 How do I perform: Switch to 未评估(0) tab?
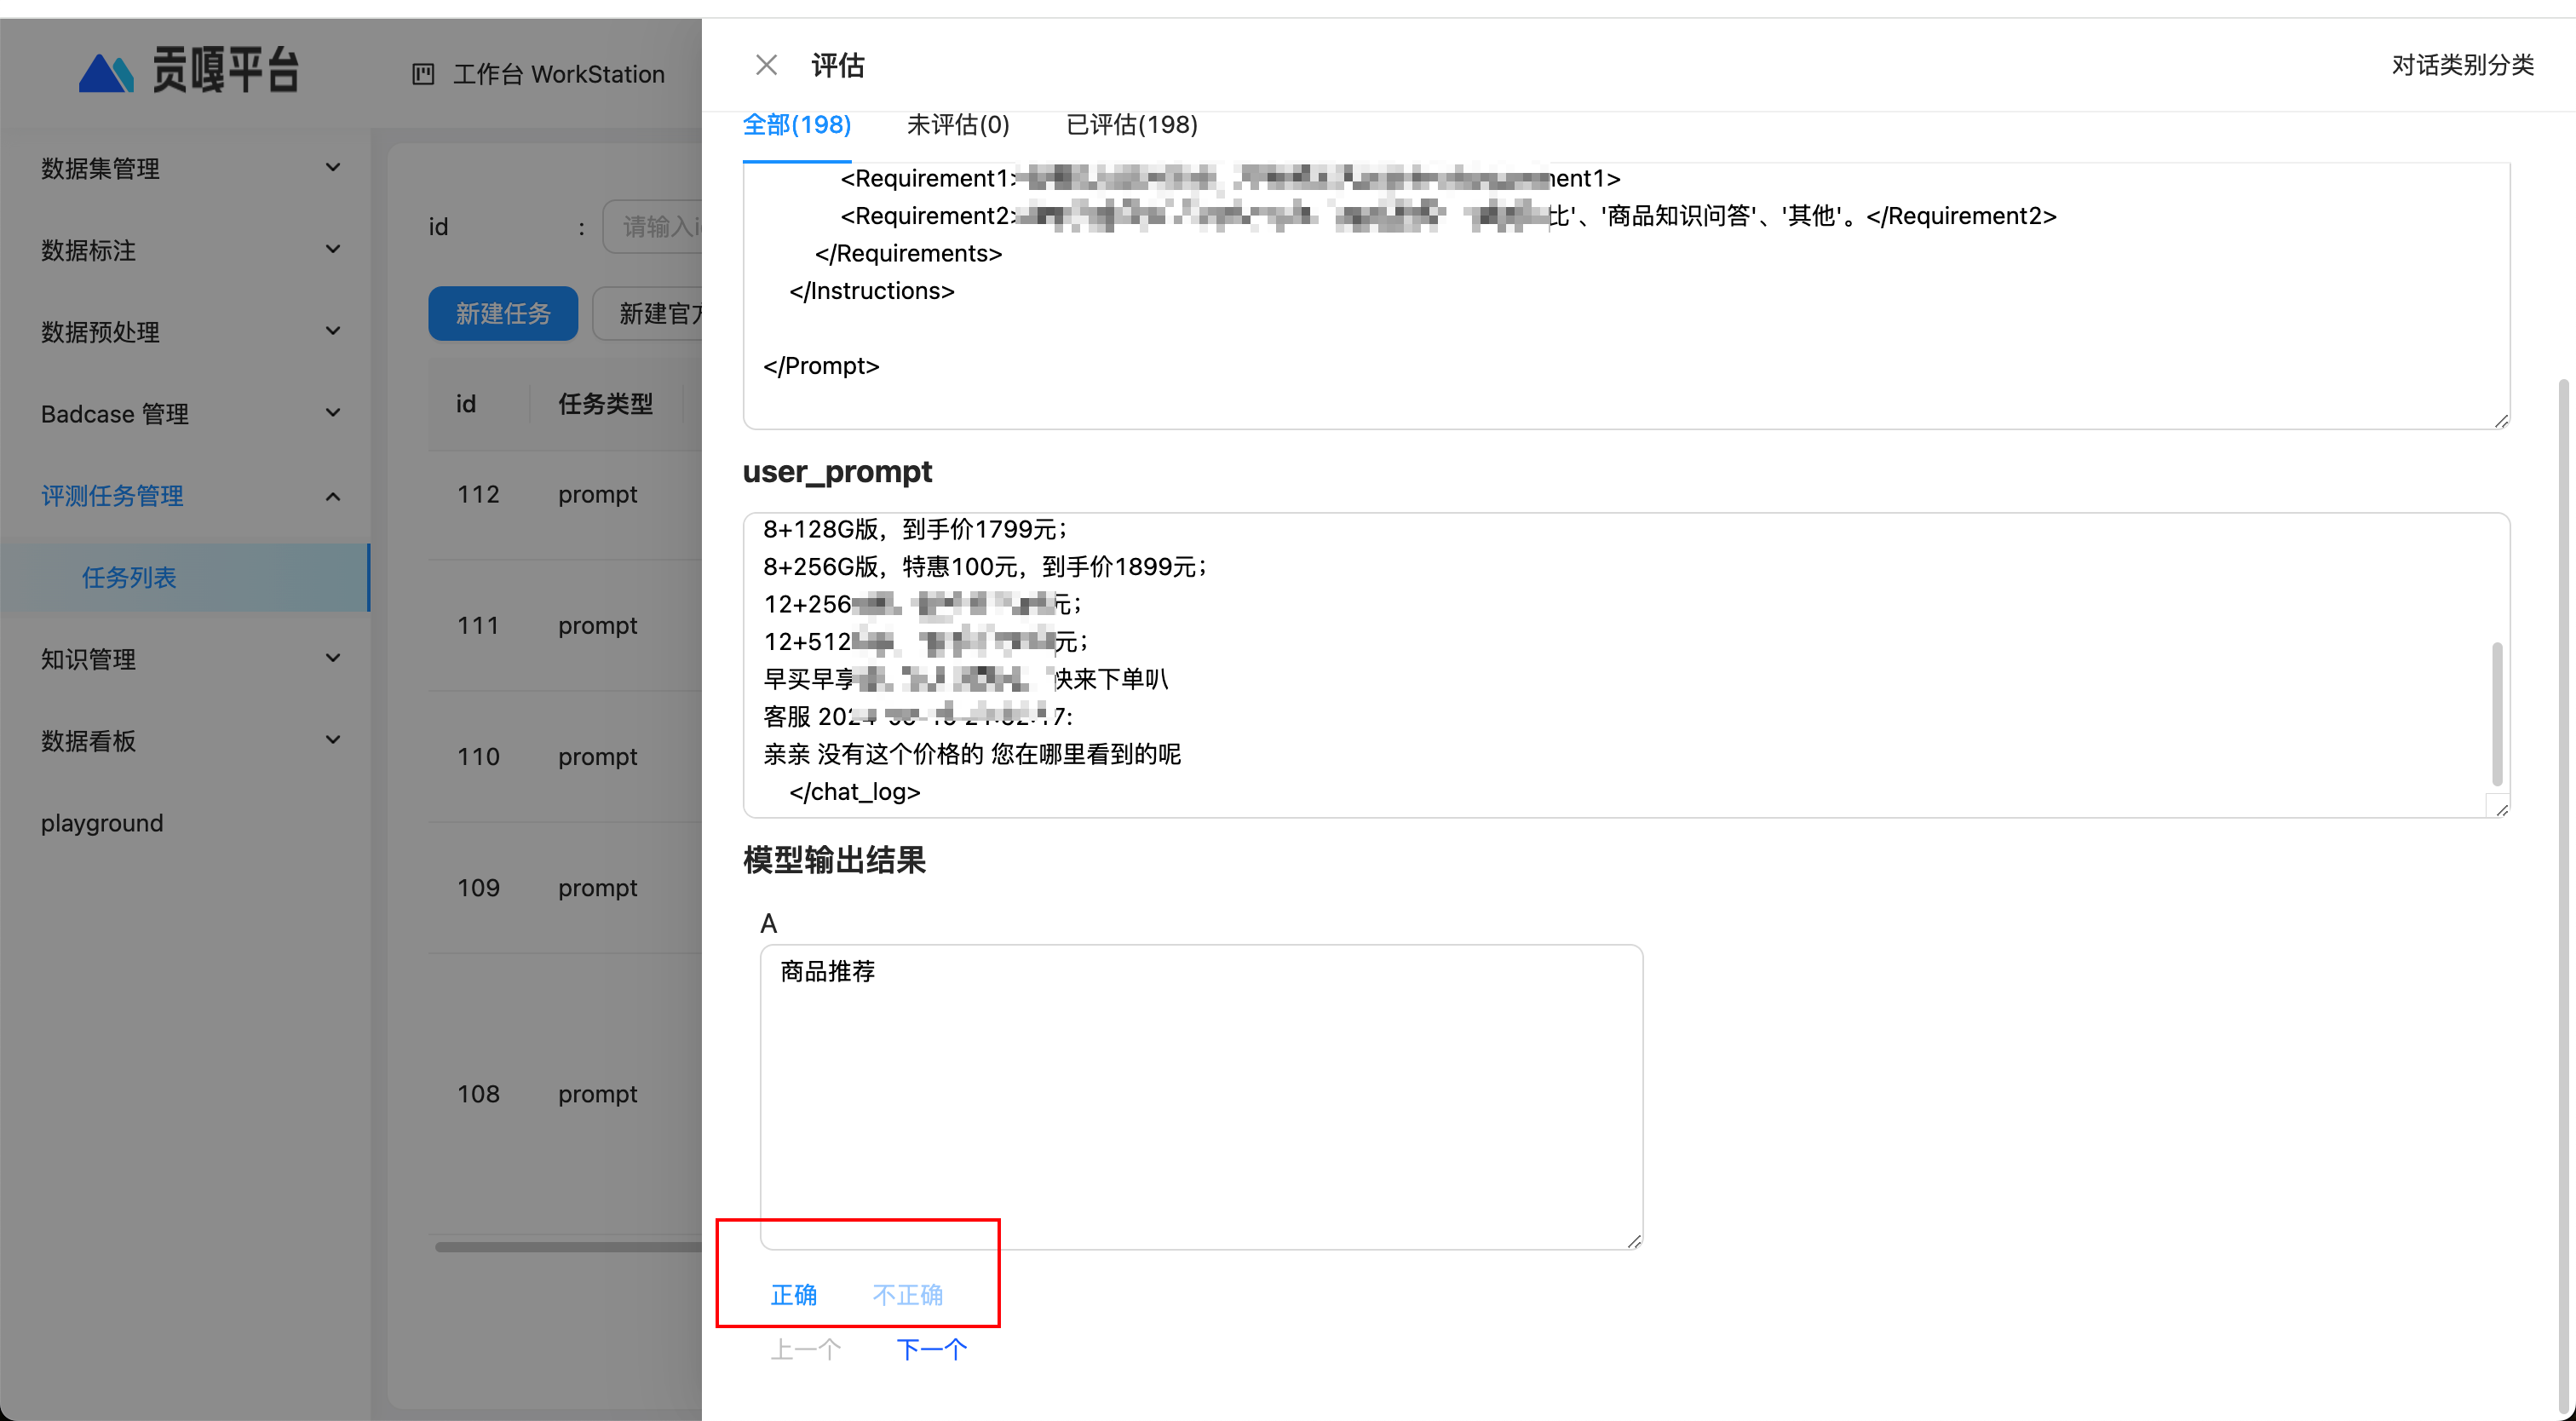tap(958, 125)
